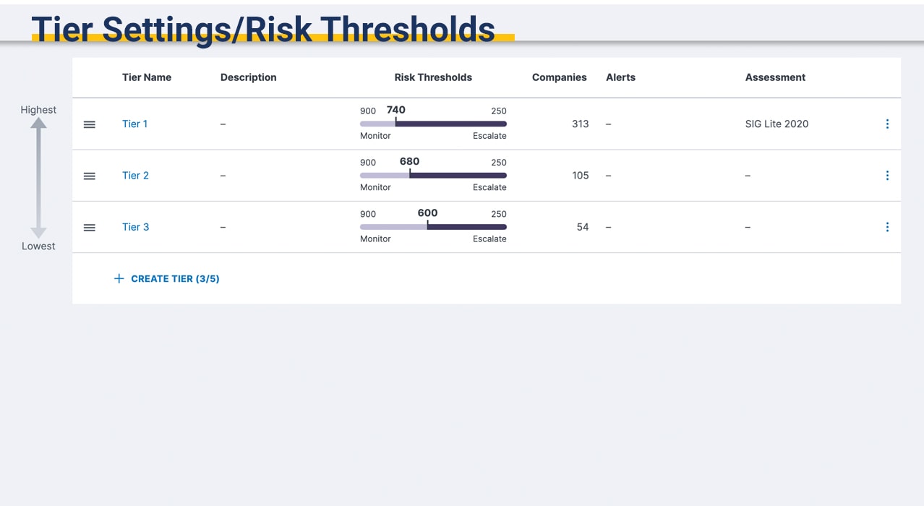
Task: Click the Highest-to-Lowest priority arrow
Action: pyautogui.click(x=39, y=178)
